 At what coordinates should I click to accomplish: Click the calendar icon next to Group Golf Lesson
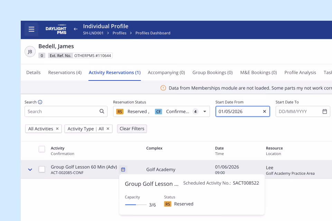click(x=123, y=170)
